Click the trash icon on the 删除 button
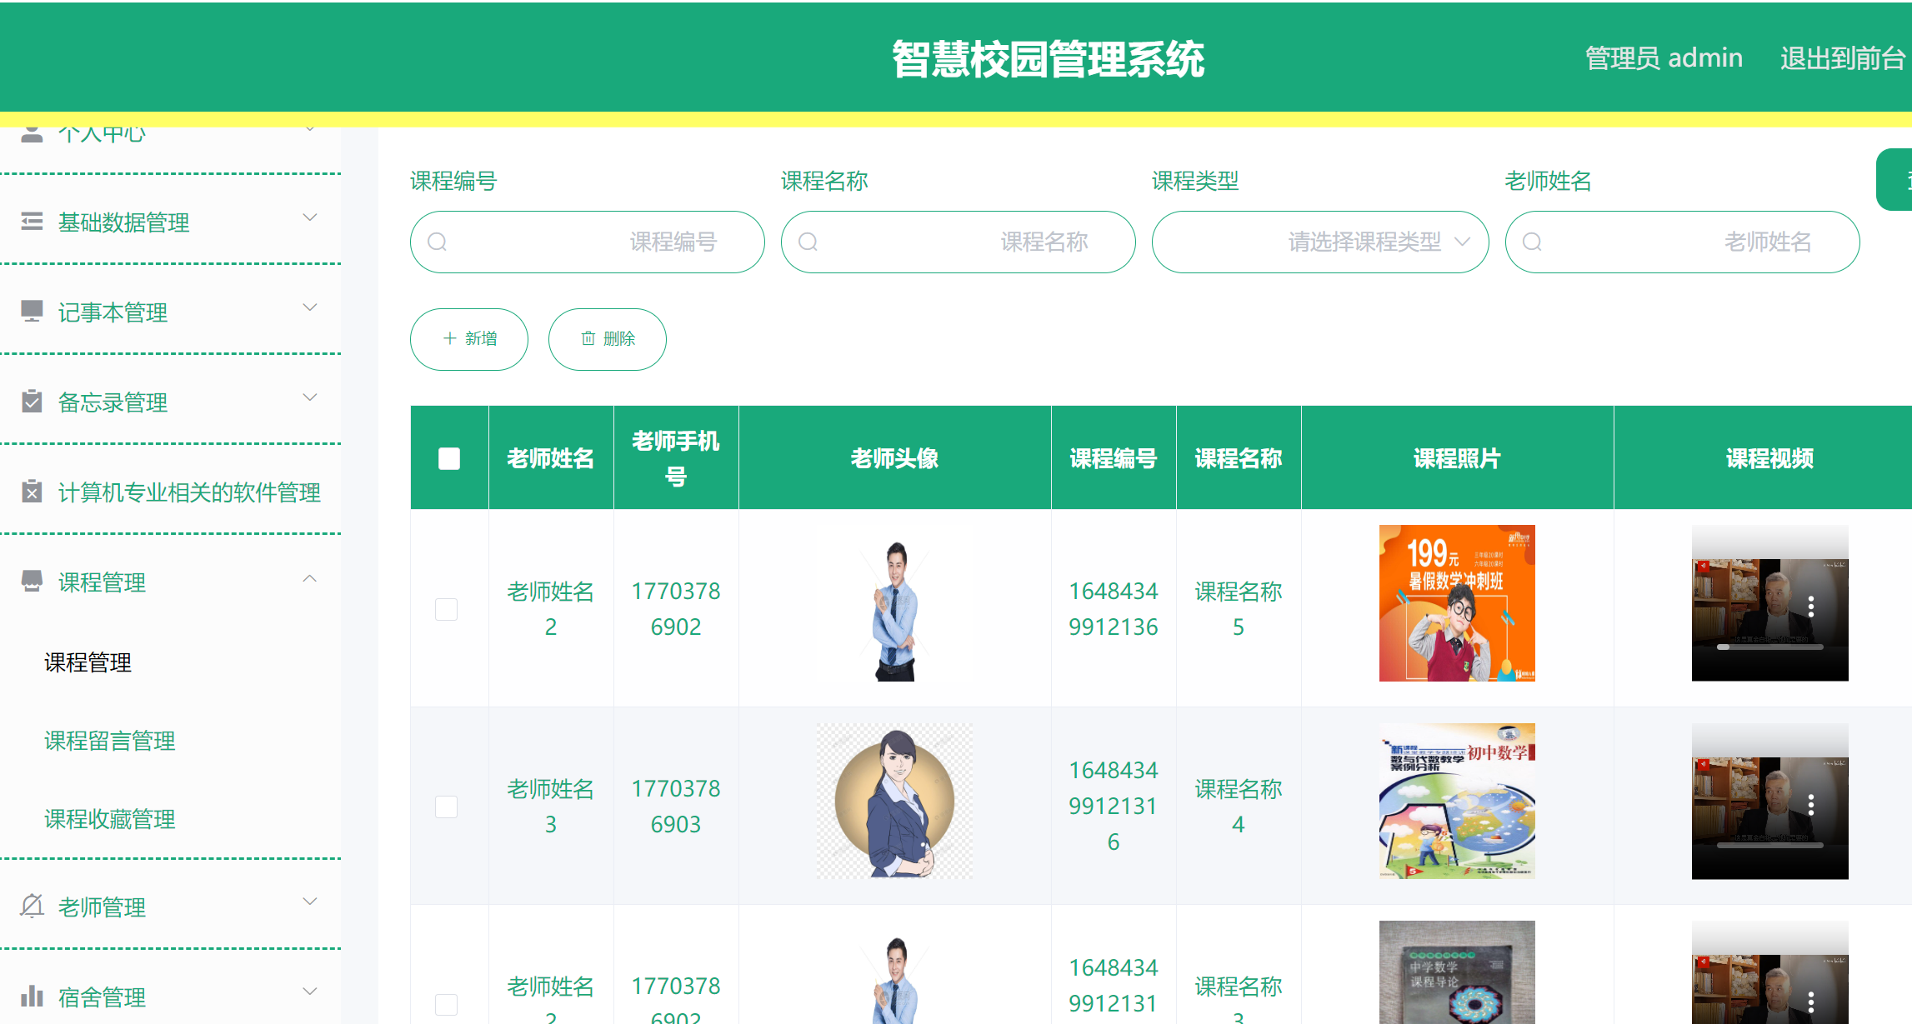The width and height of the screenshot is (1912, 1024). click(x=588, y=339)
